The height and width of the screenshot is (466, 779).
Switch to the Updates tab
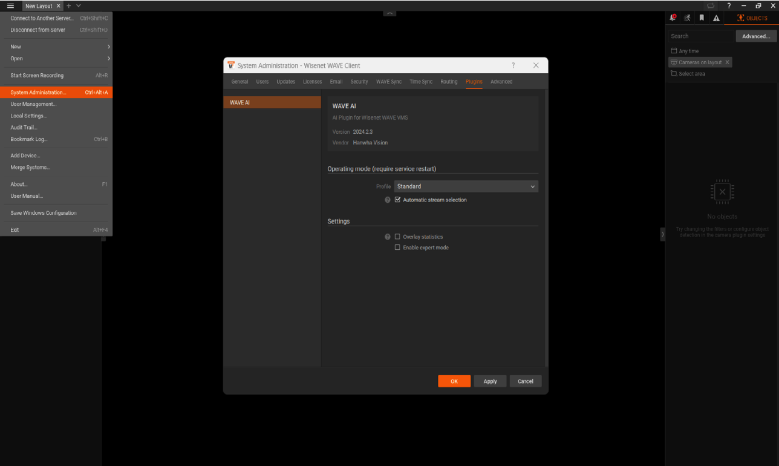(x=285, y=82)
